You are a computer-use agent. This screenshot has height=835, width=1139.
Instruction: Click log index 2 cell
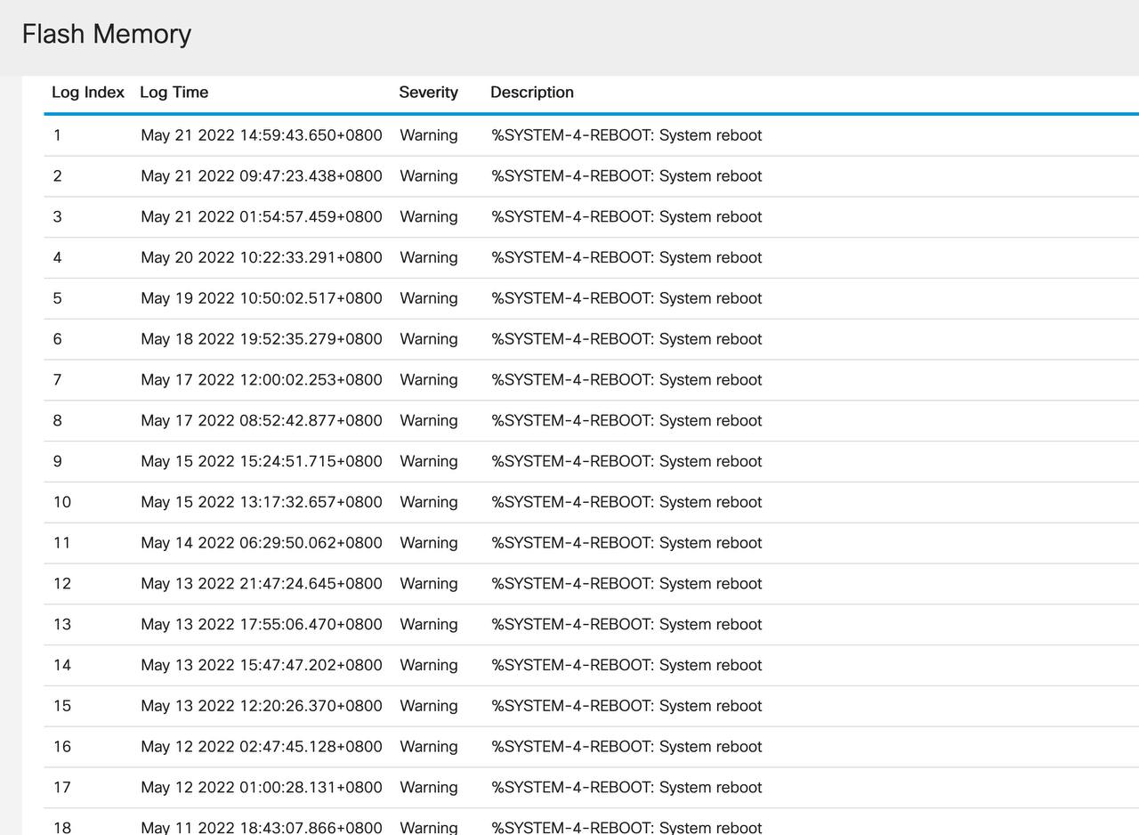point(58,176)
